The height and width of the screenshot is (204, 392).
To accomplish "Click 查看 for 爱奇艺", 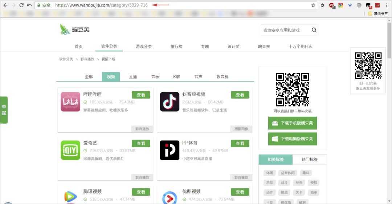I will 141,143.
